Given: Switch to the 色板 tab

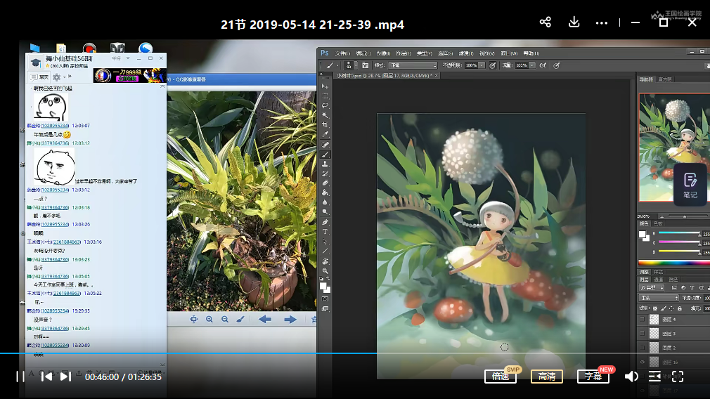Looking at the screenshot, I should [659, 223].
